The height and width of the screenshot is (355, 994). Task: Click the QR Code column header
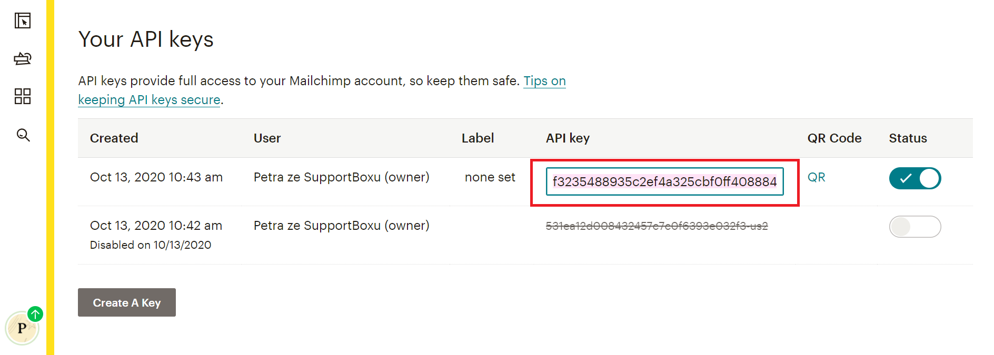click(x=834, y=138)
